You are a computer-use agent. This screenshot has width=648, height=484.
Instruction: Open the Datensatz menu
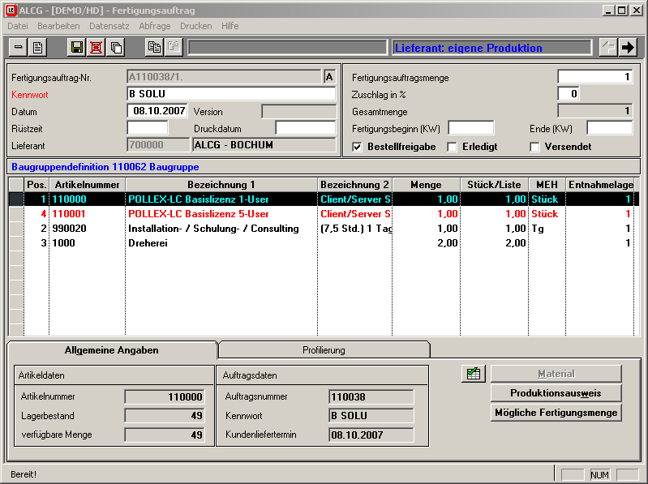(x=109, y=26)
